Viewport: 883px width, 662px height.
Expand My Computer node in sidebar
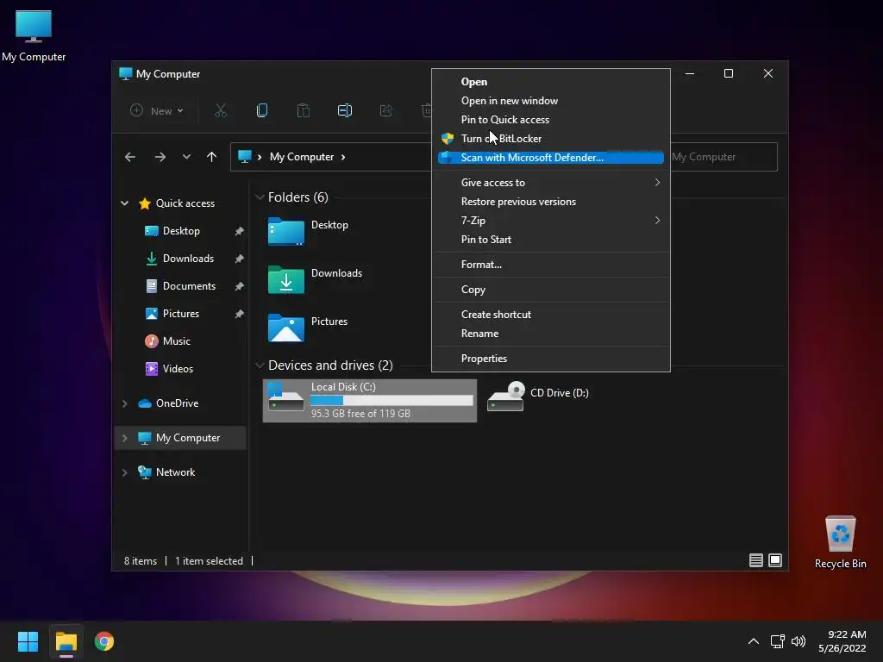pyautogui.click(x=124, y=438)
